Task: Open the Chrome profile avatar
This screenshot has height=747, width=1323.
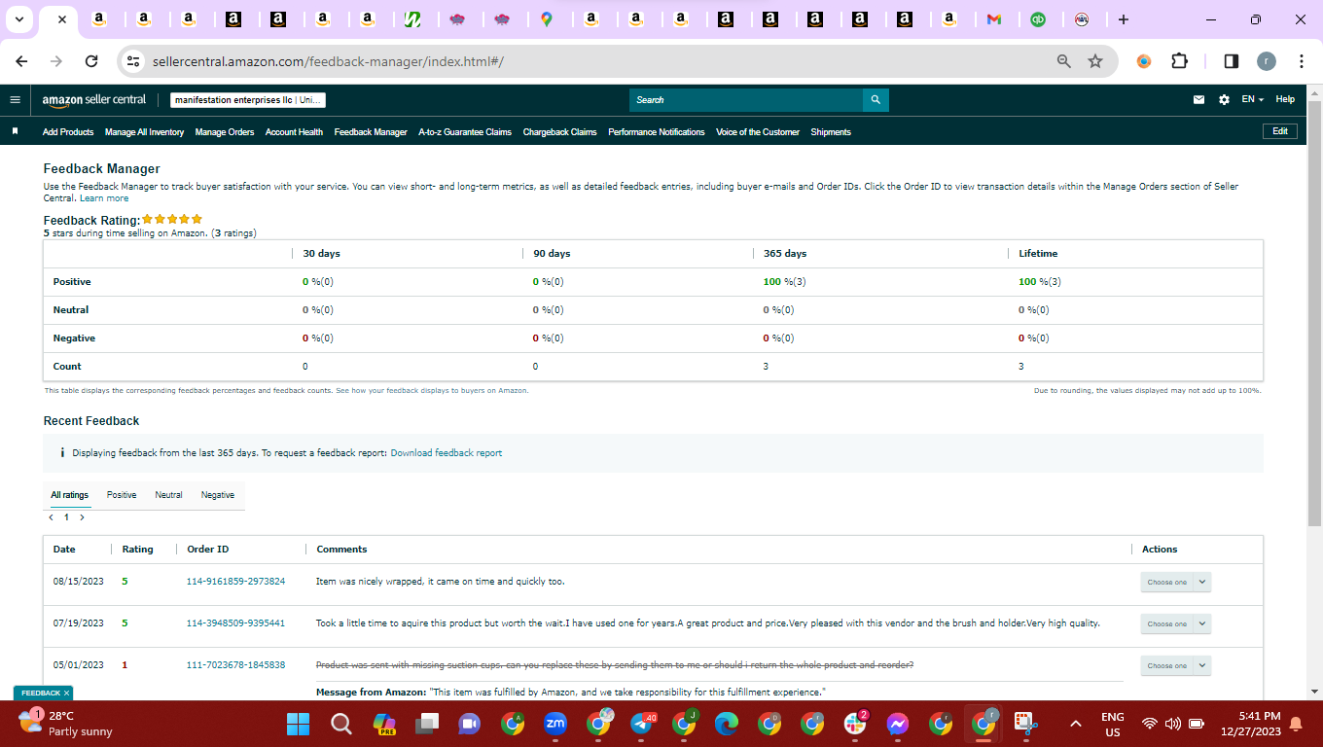Action: coord(1266,61)
